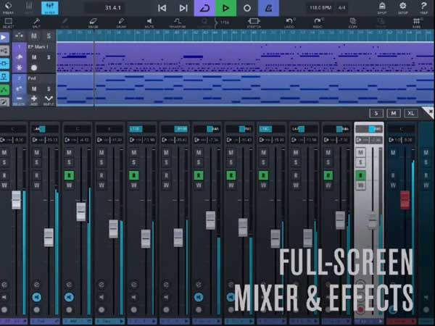Open the Mixer tab in top bar

click(x=50, y=8)
